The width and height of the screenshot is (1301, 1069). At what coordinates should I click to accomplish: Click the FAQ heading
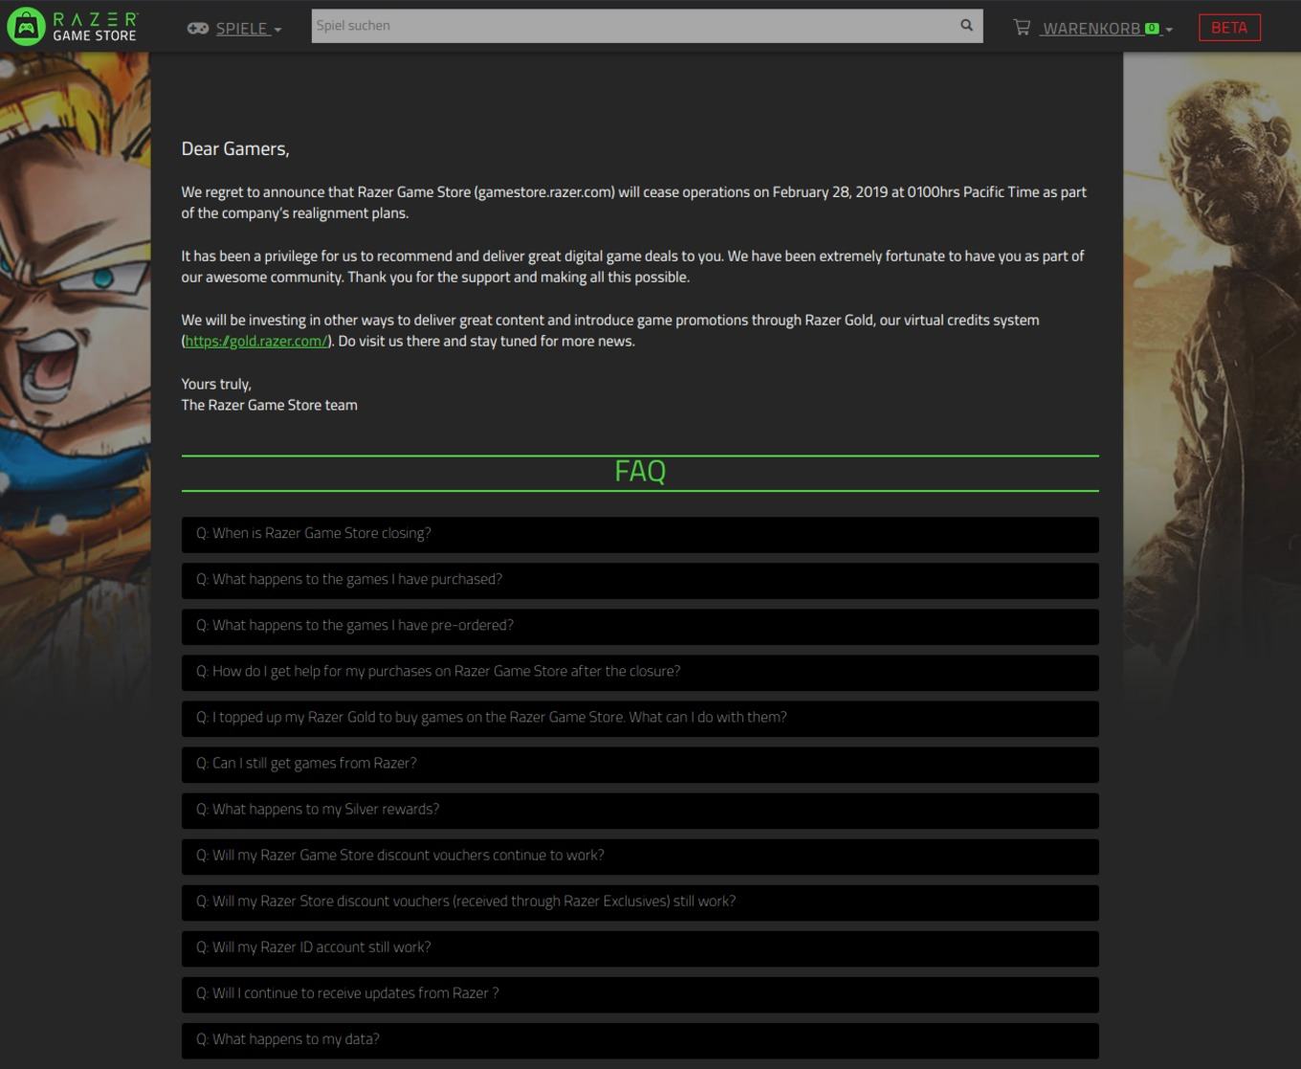(x=640, y=471)
